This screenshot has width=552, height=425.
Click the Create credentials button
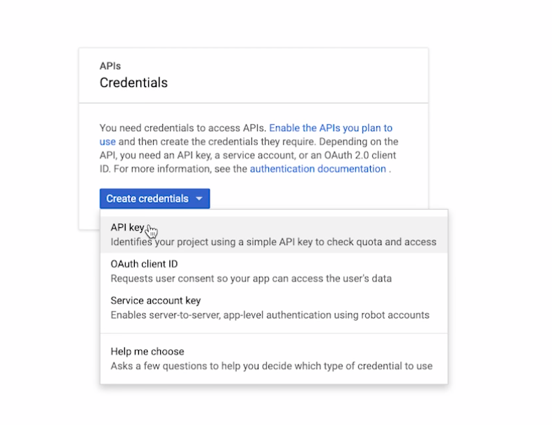(x=155, y=198)
